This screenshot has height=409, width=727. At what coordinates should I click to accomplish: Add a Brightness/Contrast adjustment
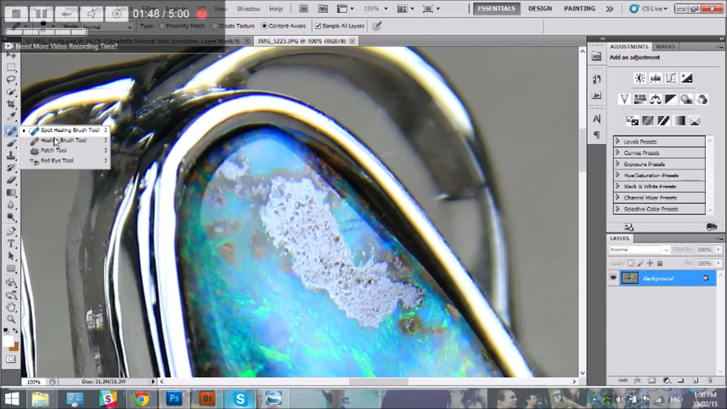tap(640, 78)
